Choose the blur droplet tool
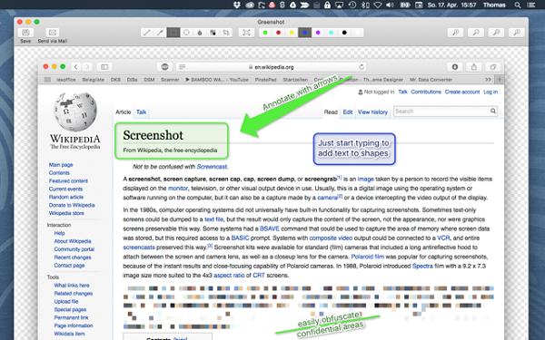545x340 pixels. point(200,33)
